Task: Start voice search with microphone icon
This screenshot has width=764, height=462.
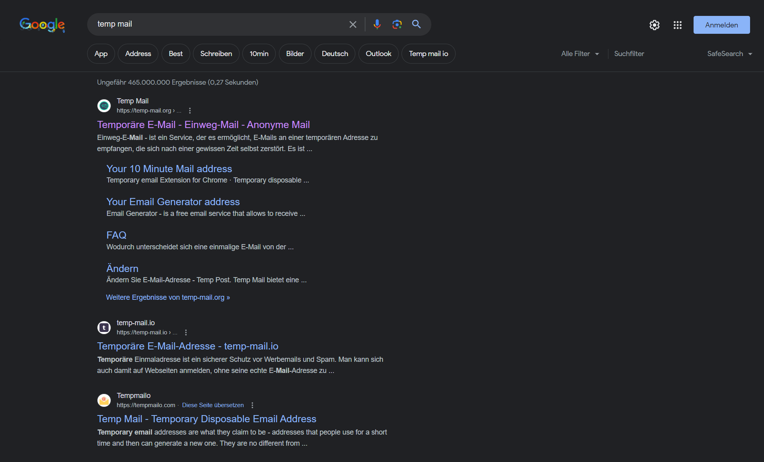Action: tap(377, 24)
